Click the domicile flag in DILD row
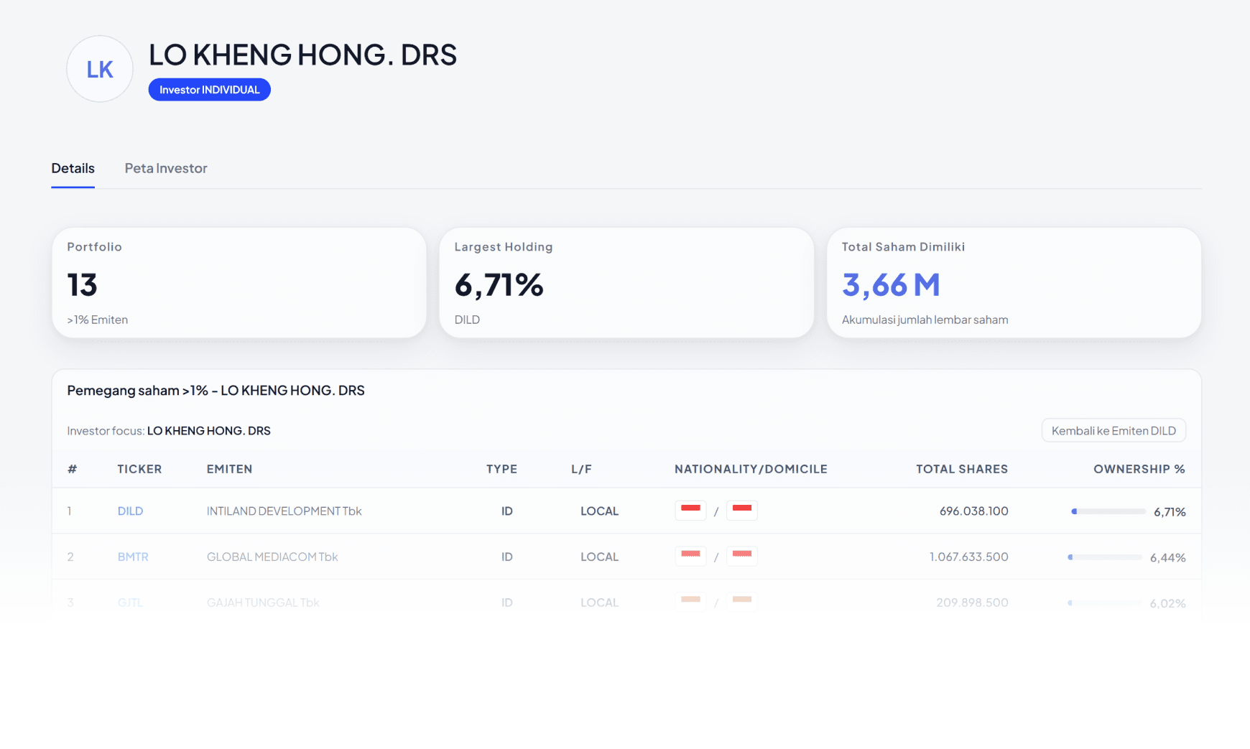This screenshot has width=1250, height=749. (x=742, y=510)
